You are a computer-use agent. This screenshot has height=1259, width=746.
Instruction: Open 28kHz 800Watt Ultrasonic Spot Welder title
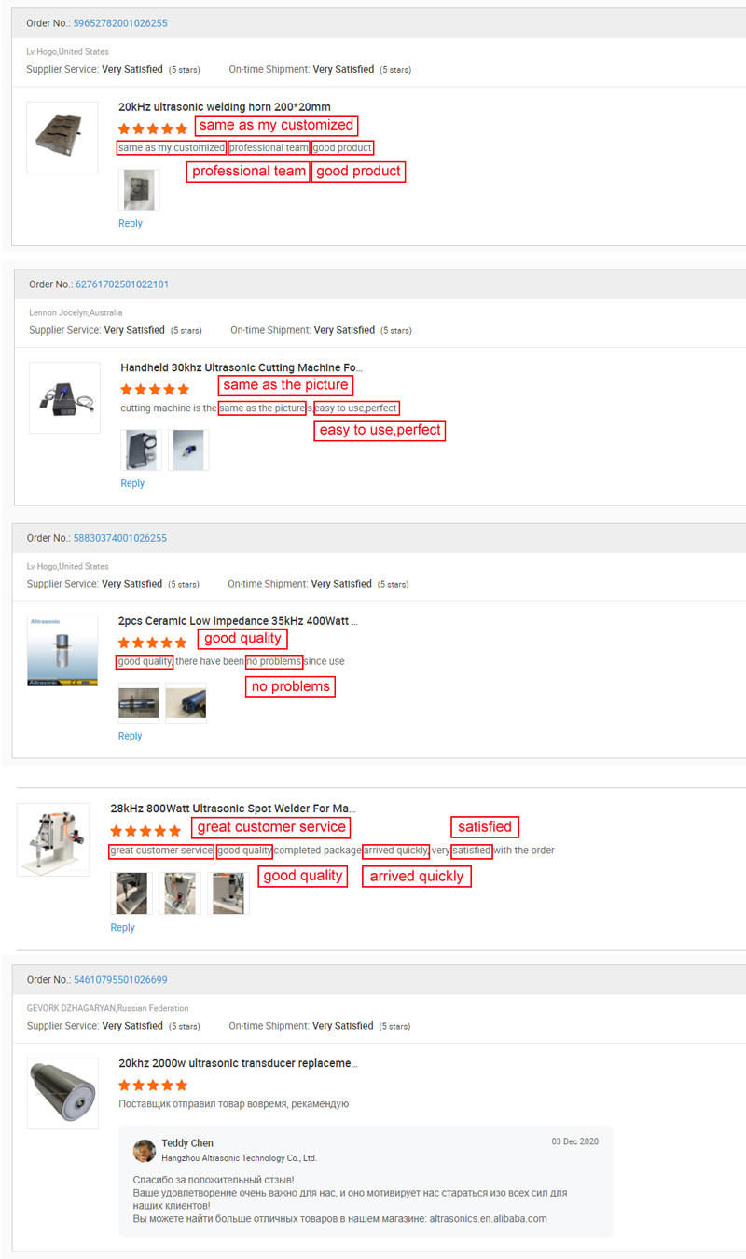click(x=232, y=809)
